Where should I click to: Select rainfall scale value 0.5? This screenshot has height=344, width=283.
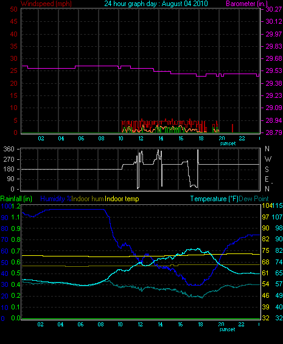(x=16, y=273)
